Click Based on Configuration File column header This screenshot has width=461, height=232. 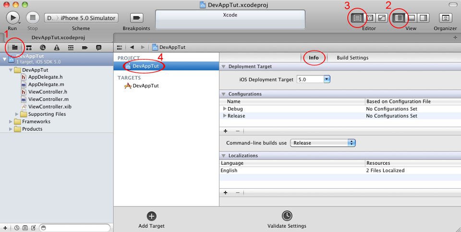413,101
